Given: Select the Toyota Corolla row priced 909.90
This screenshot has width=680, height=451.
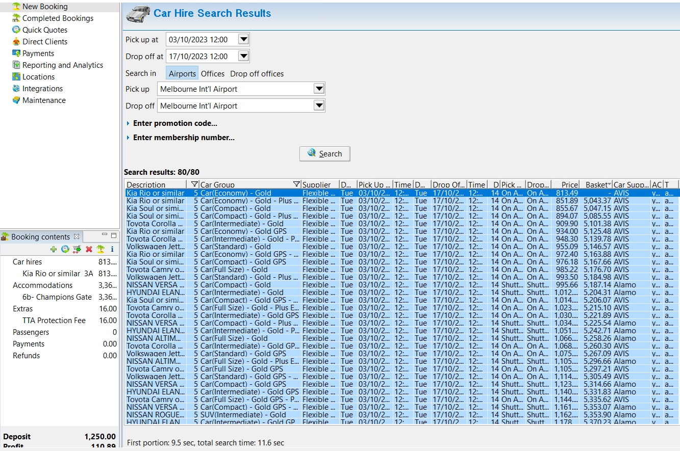Looking at the screenshot, I should 402,224.
